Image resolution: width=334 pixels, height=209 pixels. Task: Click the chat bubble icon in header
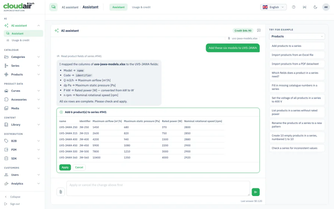53,7
